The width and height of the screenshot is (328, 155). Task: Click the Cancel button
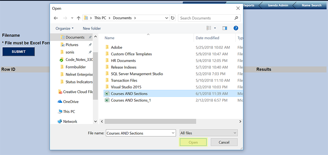point(224,142)
